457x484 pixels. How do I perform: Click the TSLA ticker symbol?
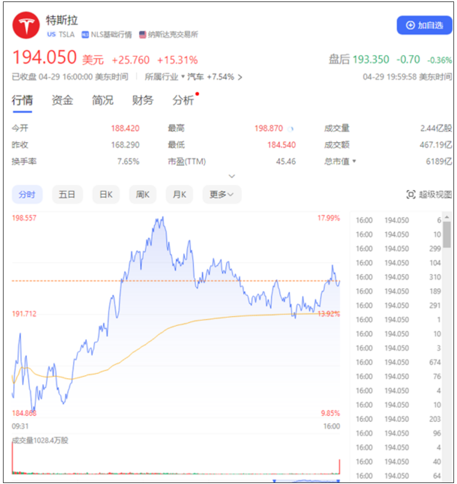click(x=66, y=34)
